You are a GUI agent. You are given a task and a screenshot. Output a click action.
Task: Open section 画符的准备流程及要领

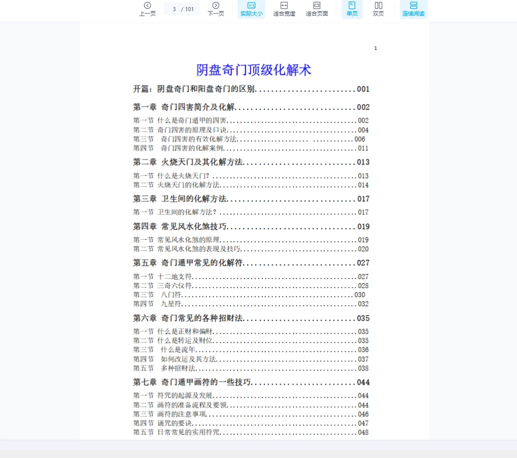click(251, 405)
